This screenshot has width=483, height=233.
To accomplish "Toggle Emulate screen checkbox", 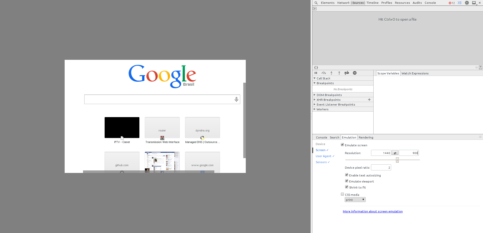I will (x=342, y=145).
